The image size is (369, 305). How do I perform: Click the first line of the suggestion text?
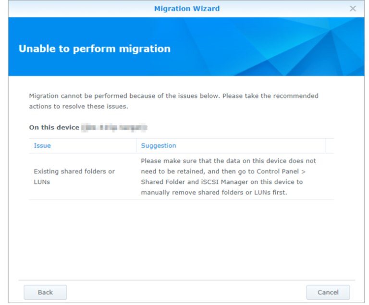(x=228, y=161)
